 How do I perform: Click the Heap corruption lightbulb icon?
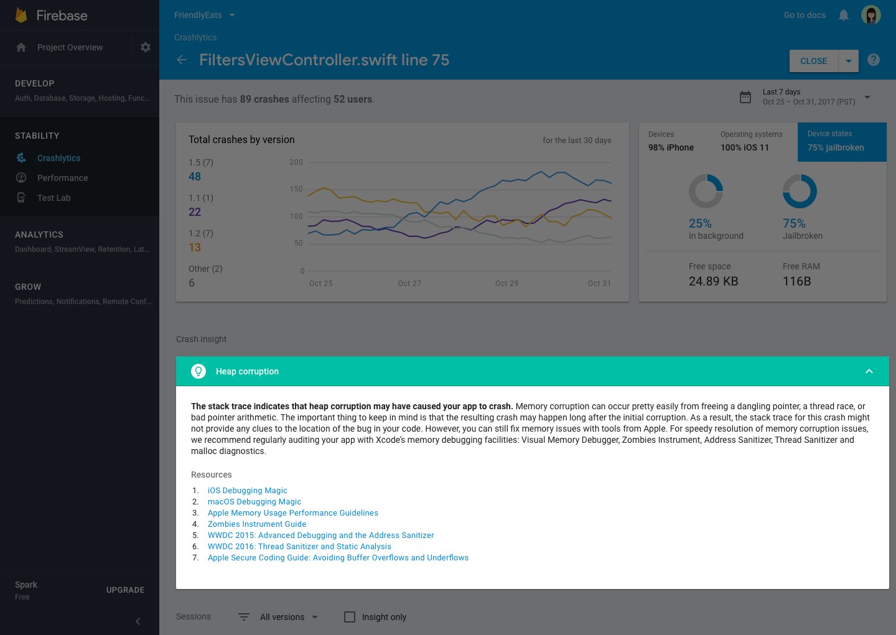(x=198, y=371)
